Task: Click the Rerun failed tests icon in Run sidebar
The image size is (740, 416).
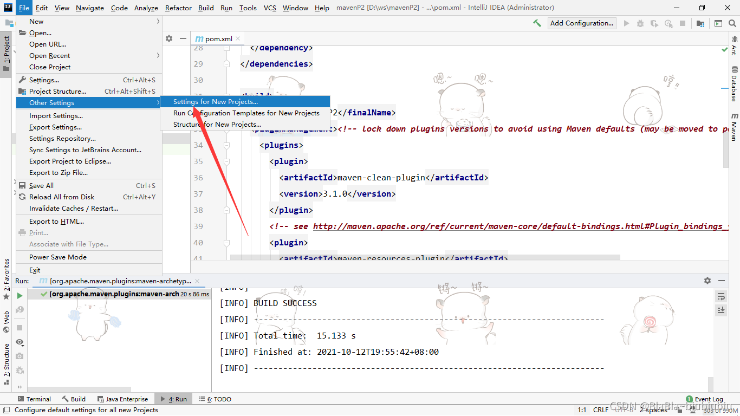Action: (x=20, y=310)
